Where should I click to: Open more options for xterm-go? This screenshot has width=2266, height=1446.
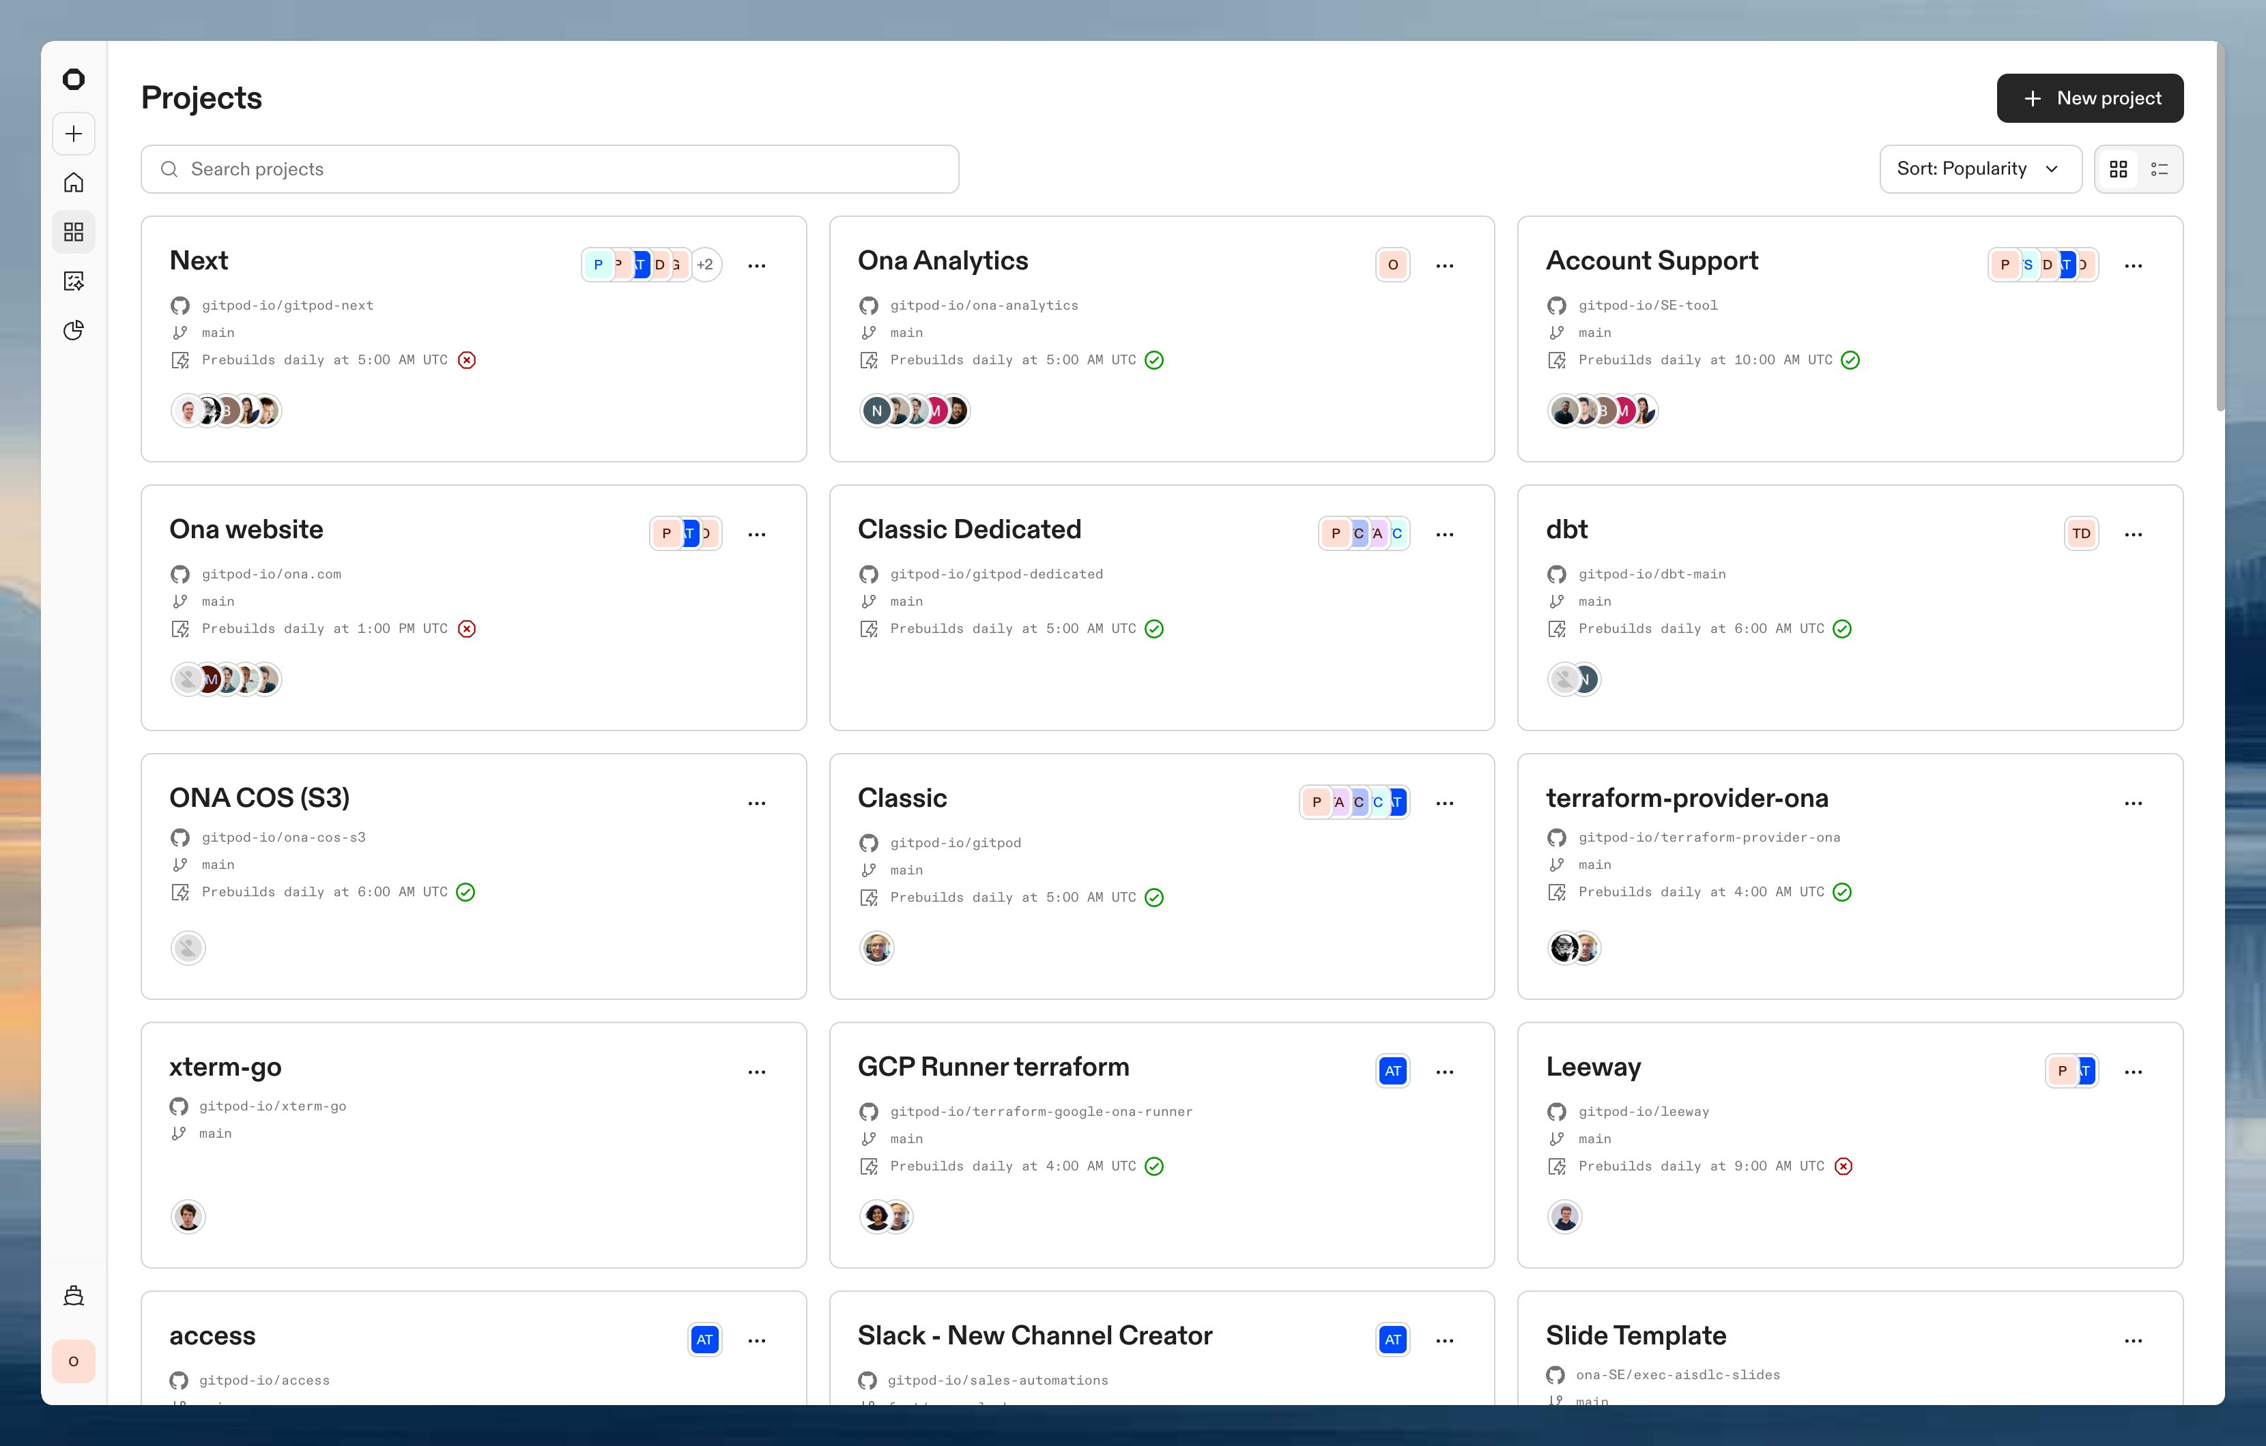757,1072
